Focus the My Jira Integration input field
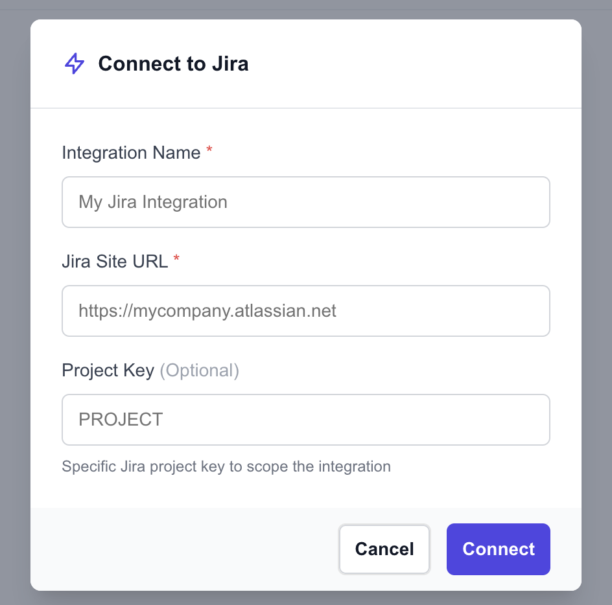 point(306,202)
